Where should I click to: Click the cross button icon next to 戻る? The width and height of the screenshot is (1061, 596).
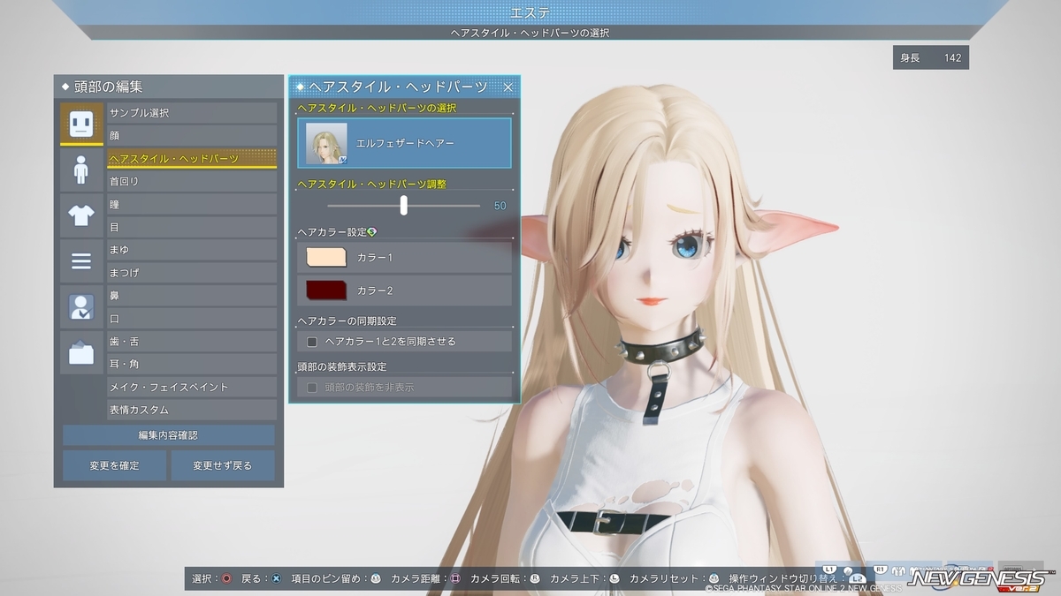(277, 578)
